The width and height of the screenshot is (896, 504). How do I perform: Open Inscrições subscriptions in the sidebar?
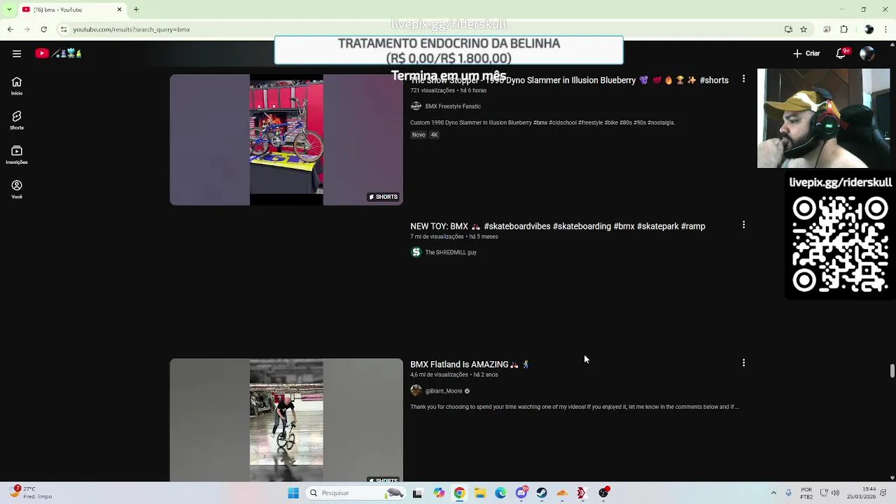17,155
